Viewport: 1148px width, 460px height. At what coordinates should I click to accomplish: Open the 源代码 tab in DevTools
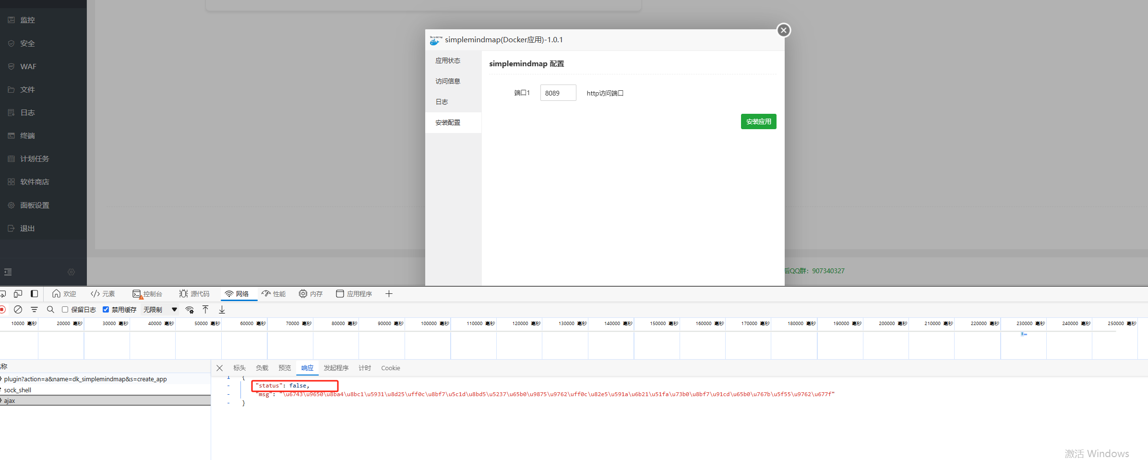coord(194,294)
